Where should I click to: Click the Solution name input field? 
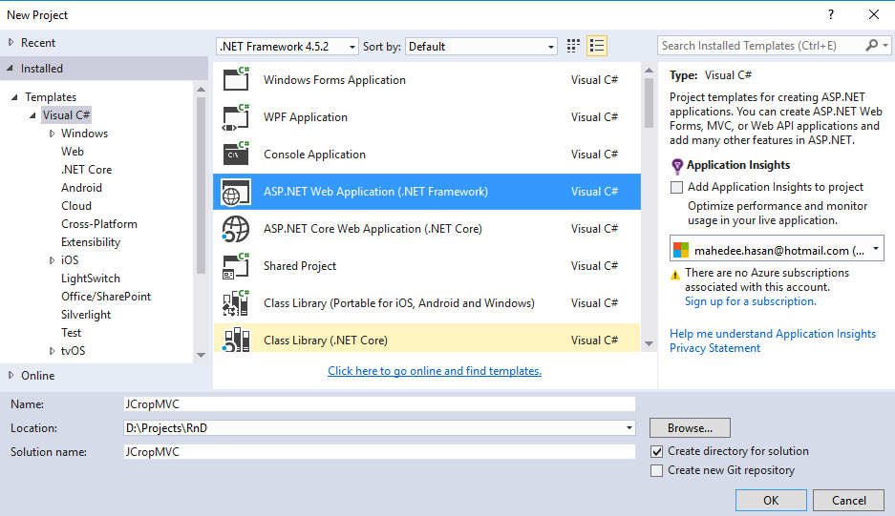(379, 451)
